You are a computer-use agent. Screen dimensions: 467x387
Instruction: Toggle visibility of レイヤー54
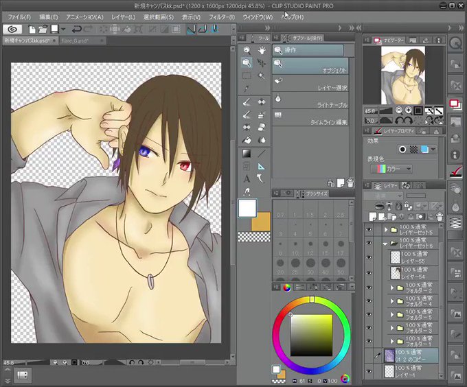click(369, 273)
